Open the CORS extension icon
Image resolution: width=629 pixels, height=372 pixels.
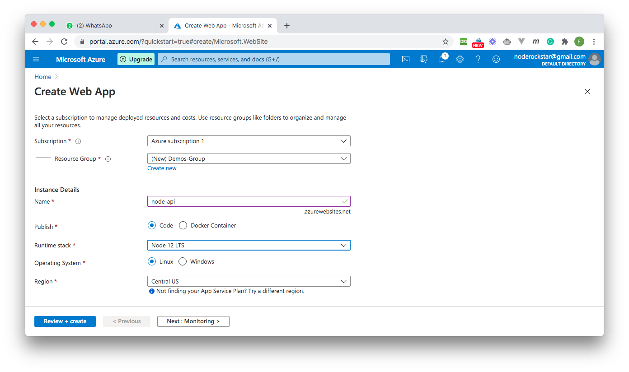click(x=463, y=41)
